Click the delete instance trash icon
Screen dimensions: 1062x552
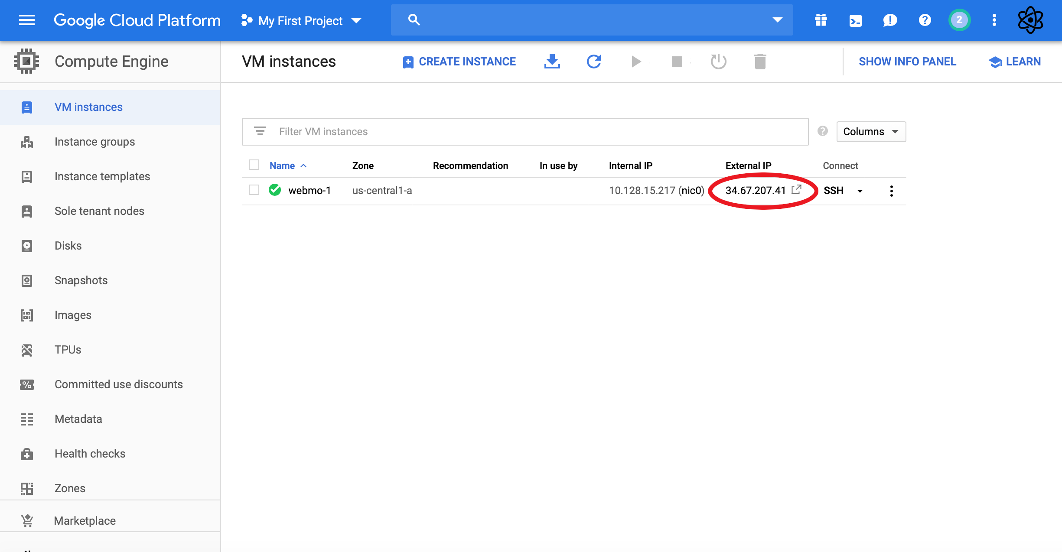click(760, 62)
